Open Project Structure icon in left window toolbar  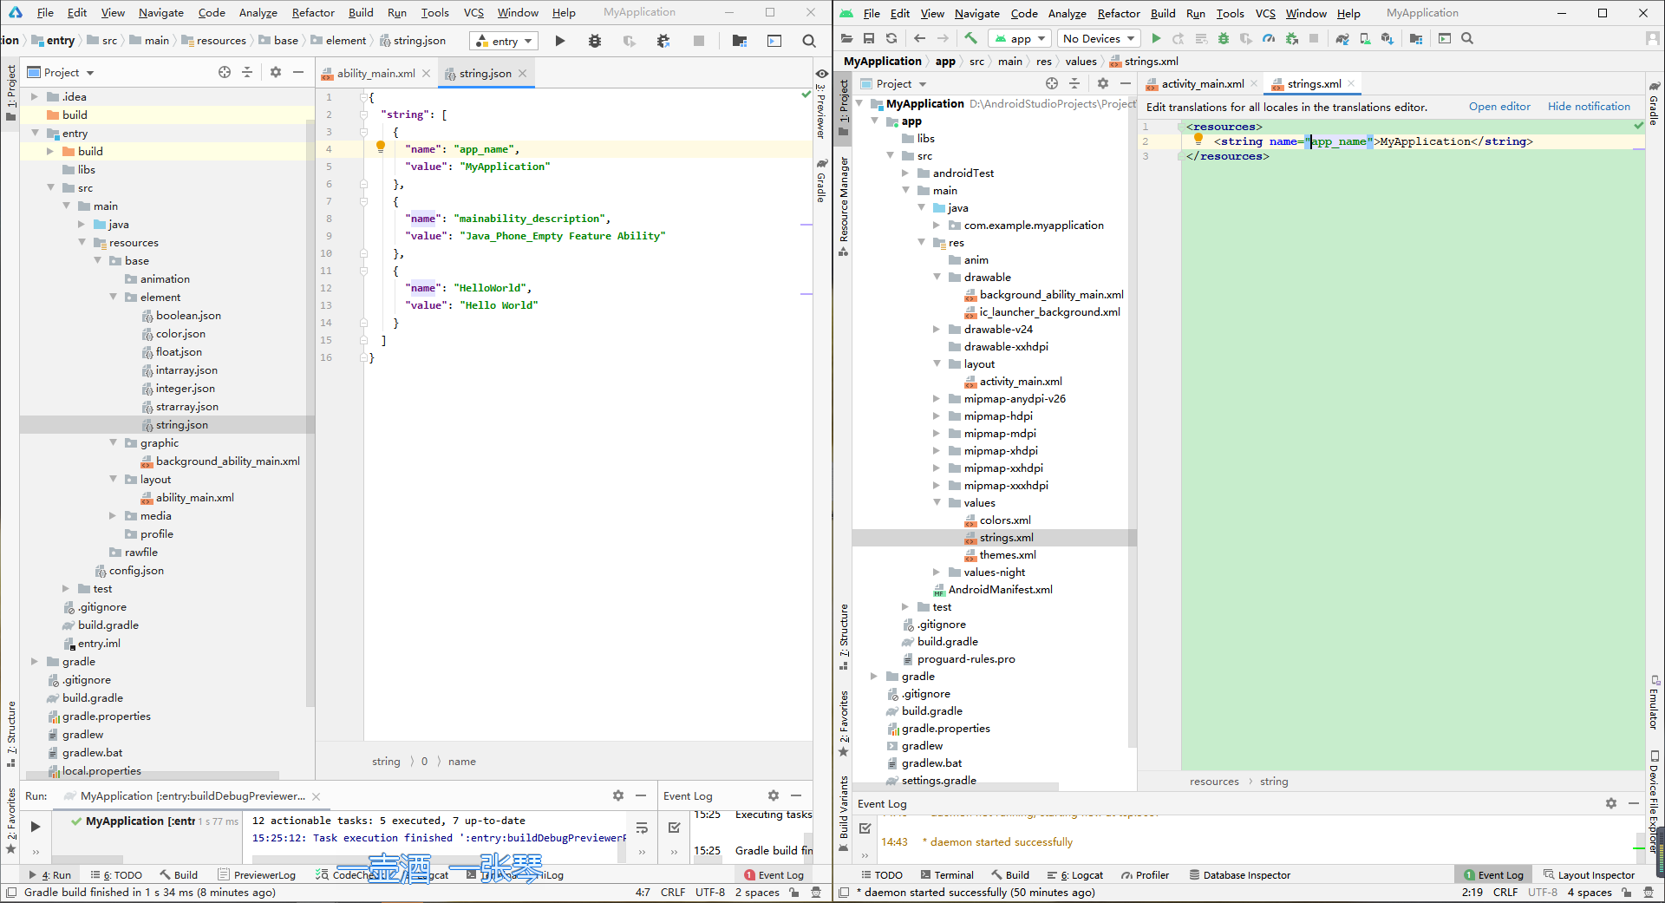click(740, 41)
